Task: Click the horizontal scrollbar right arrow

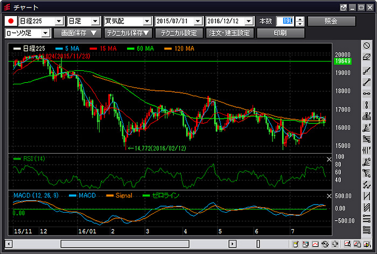Action: [232, 244]
